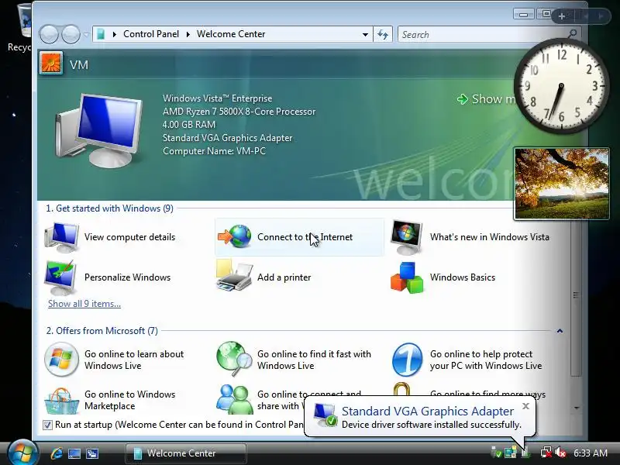Click the vertical scrollbar thumb

pos(576,295)
